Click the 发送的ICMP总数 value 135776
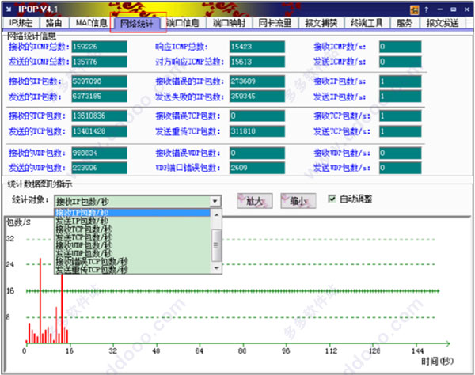 tap(99, 62)
